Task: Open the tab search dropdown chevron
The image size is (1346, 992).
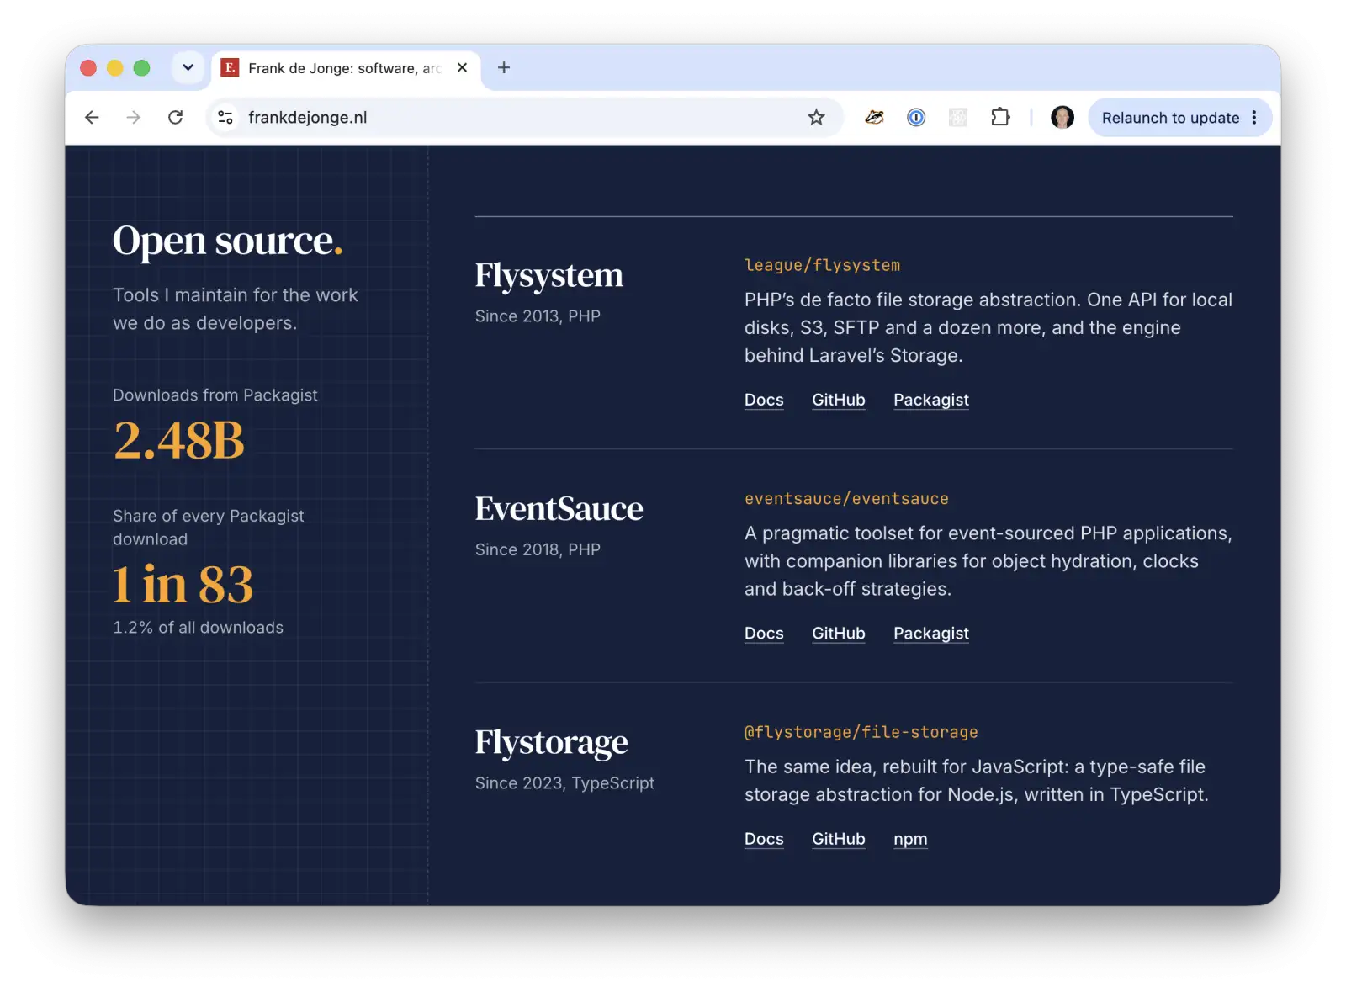Action: [188, 67]
